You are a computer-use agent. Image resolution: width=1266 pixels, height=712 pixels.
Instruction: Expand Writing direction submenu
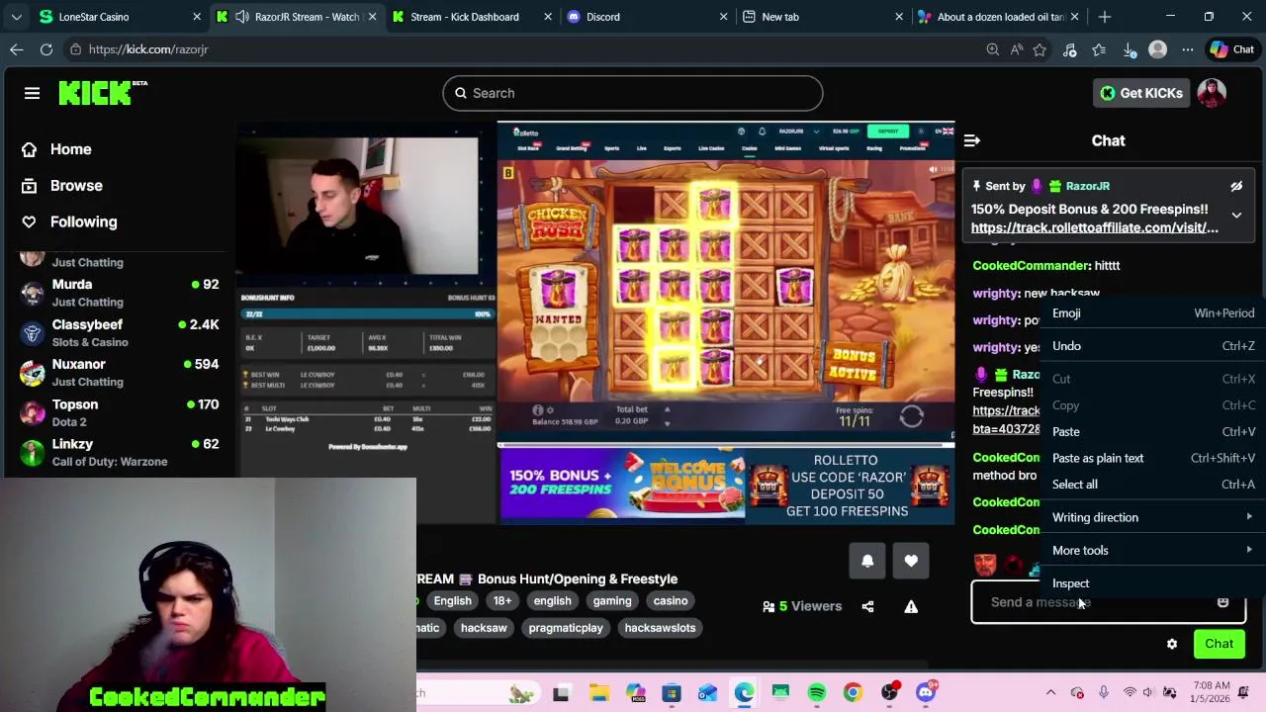pos(1153,517)
